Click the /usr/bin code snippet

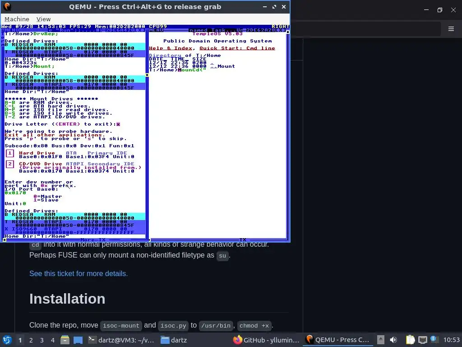216,325
